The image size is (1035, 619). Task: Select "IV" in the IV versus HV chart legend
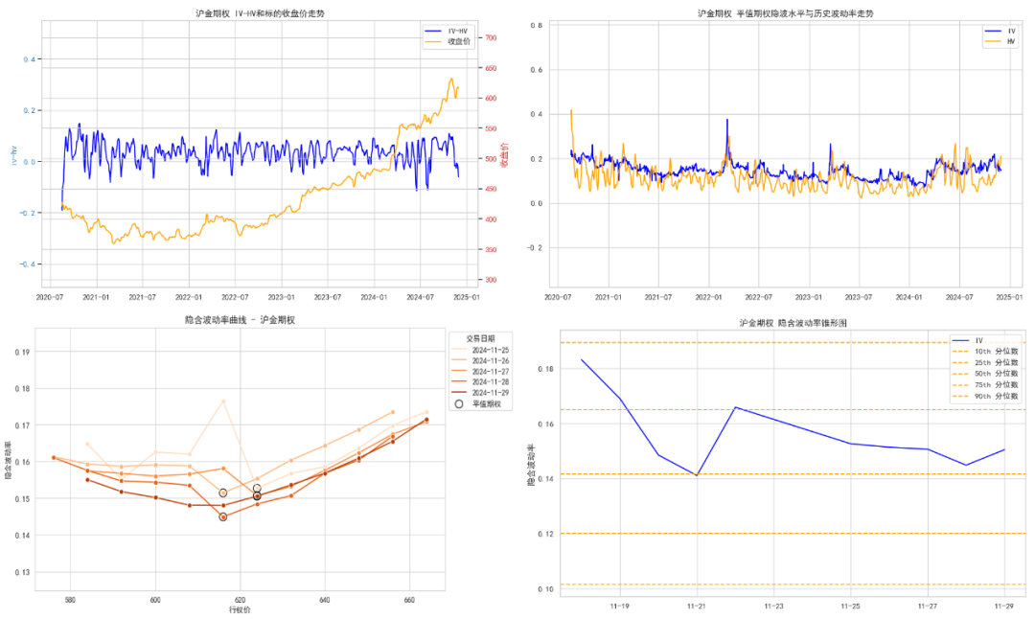point(1000,31)
